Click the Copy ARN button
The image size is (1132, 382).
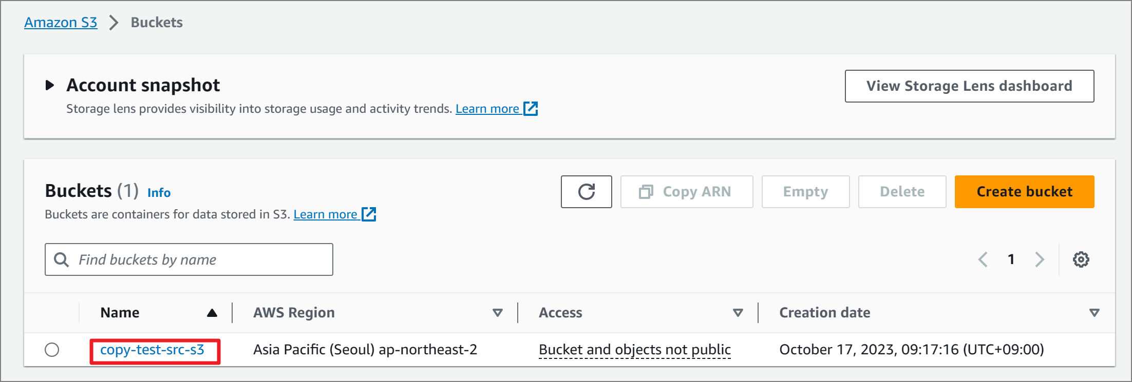pos(686,192)
